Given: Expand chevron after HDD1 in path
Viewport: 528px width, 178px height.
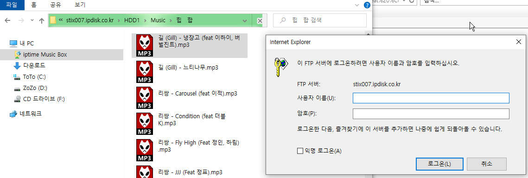Looking at the screenshot, I should pos(146,20).
